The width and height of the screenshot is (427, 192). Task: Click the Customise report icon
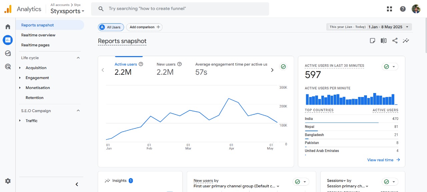tap(373, 41)
